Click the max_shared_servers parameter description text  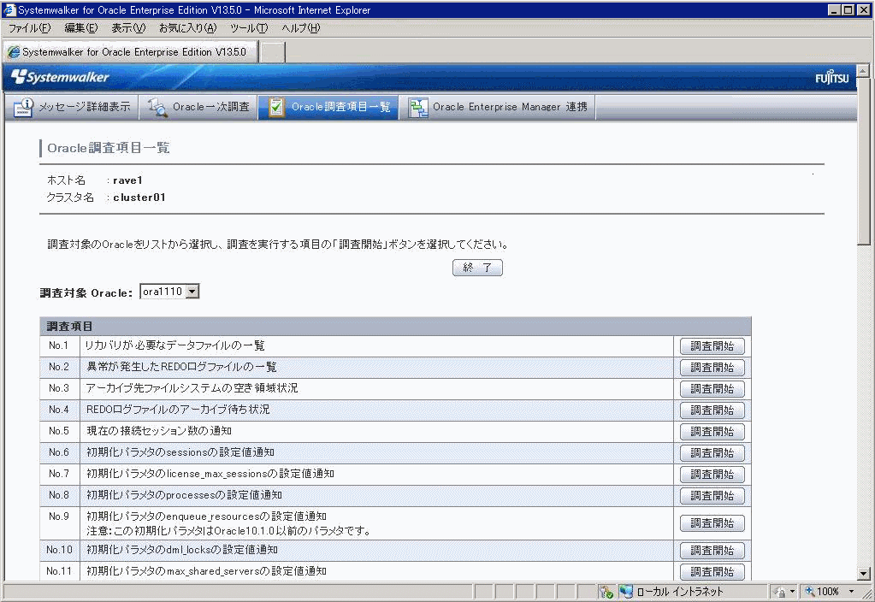[x=206, y=571]
